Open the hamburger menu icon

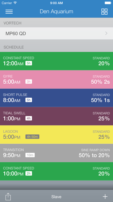coord(9,12)
